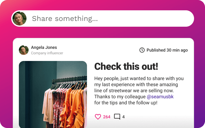Click the 264 likes count
This screenshot has height=128, width=205.
(107, 117)
